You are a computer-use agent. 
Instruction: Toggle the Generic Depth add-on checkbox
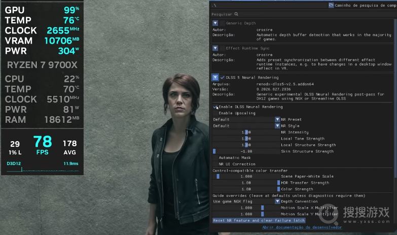tap(222, 23)
